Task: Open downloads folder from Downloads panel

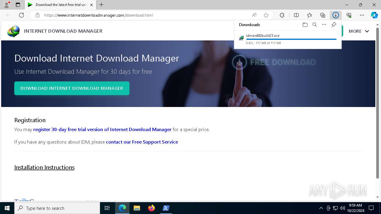Action: pos(305,25)
